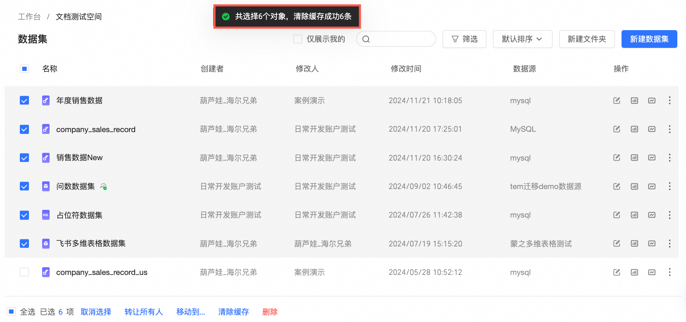Viewport: 686px width, 322px height.
Task: Open chart analysis icon for 问数数据集
Action: pos(652,186)
